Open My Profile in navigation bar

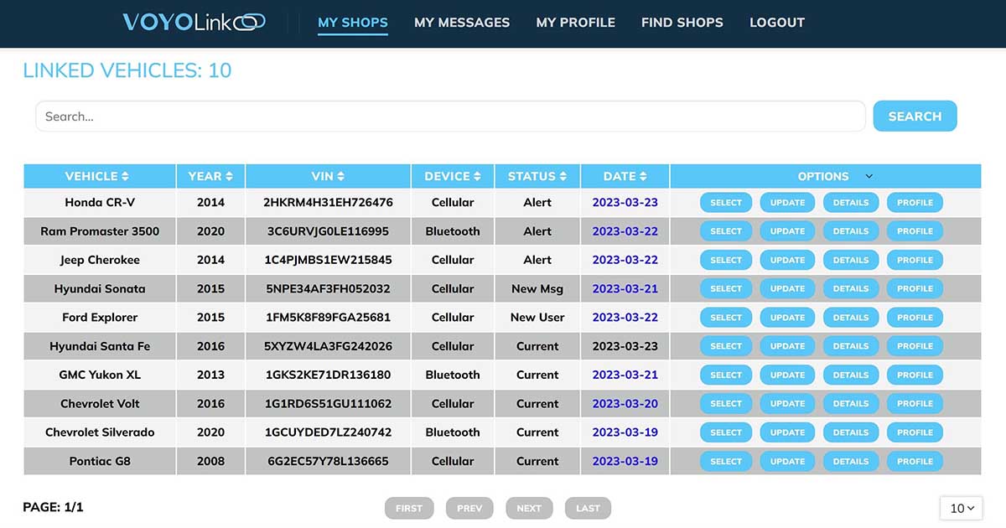[575, 23]
